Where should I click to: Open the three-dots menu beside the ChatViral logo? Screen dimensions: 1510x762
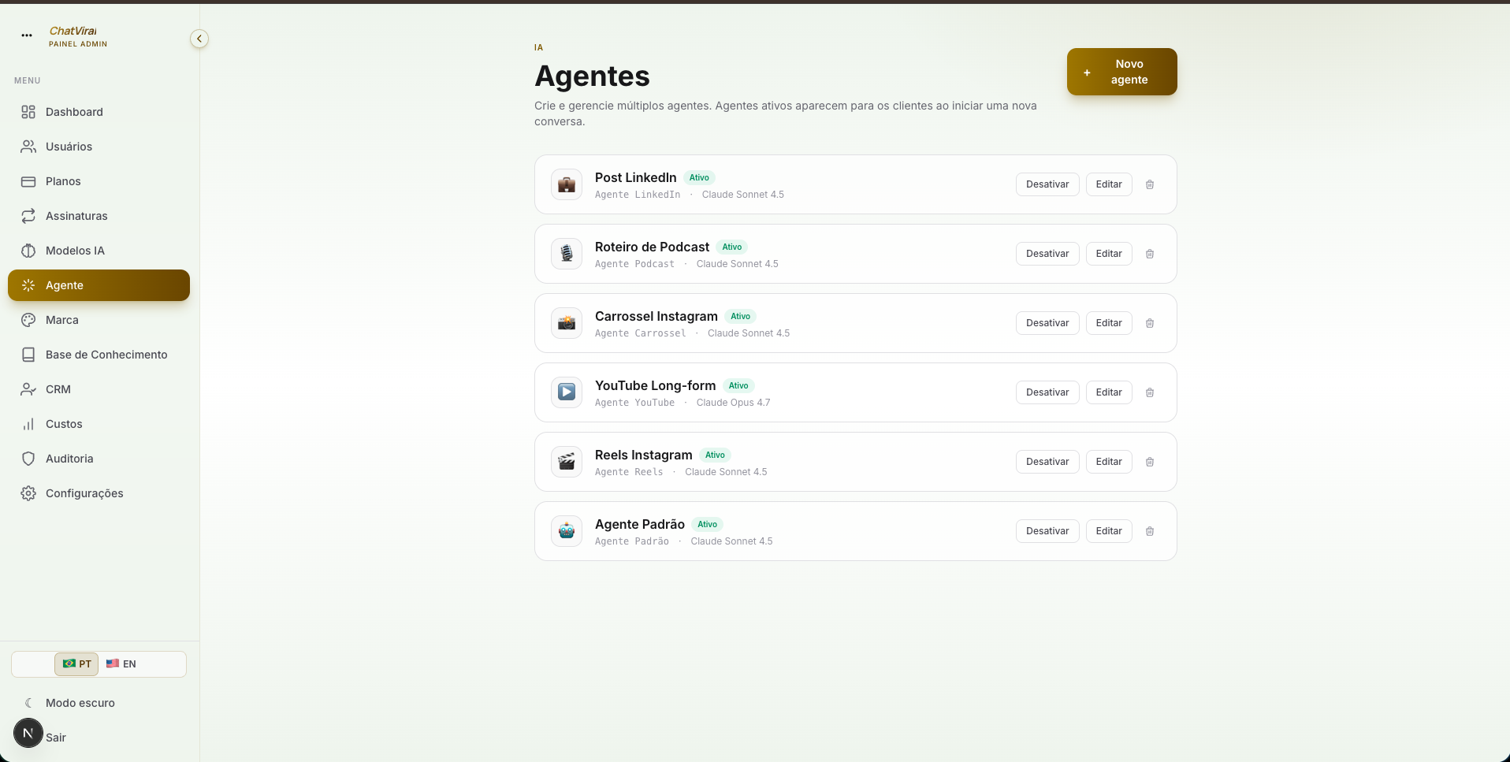27,35
